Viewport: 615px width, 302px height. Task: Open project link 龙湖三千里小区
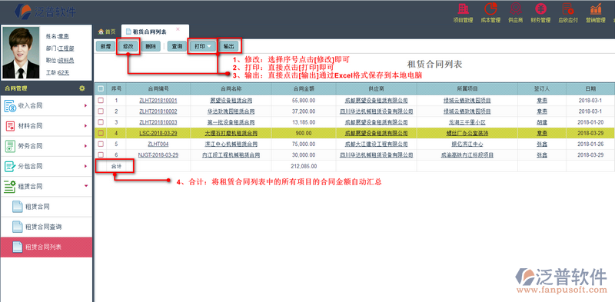[467, 122]
